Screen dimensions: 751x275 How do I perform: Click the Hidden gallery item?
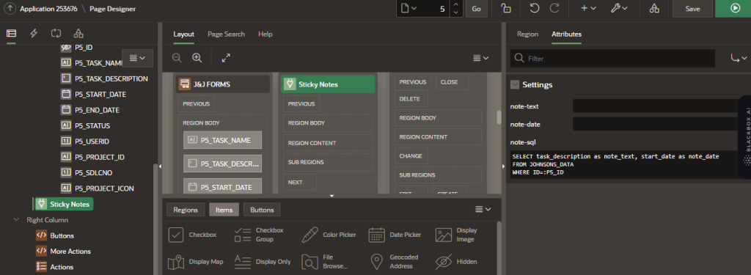coord(456,262)
